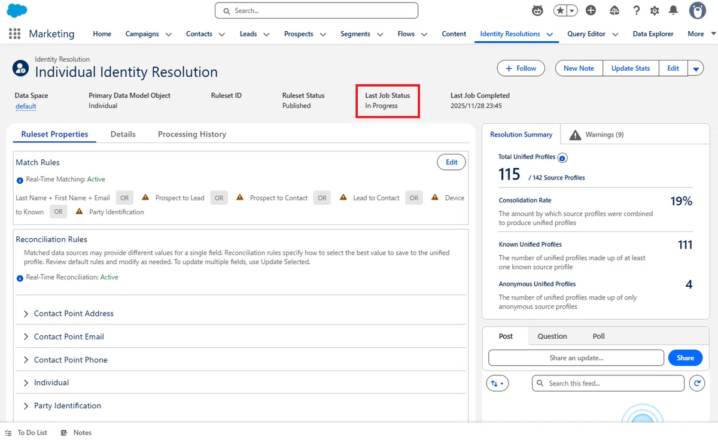
Task: Switch to the Poll feed tab
Action: [x=599, y=336]
